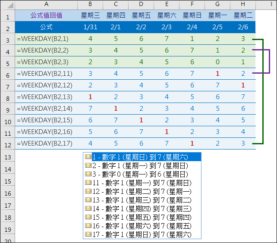Click red '1' in the WEEKDAY(B2,16) row
The width and height of the screenshot is (277, 243).
tap(167, 132)
